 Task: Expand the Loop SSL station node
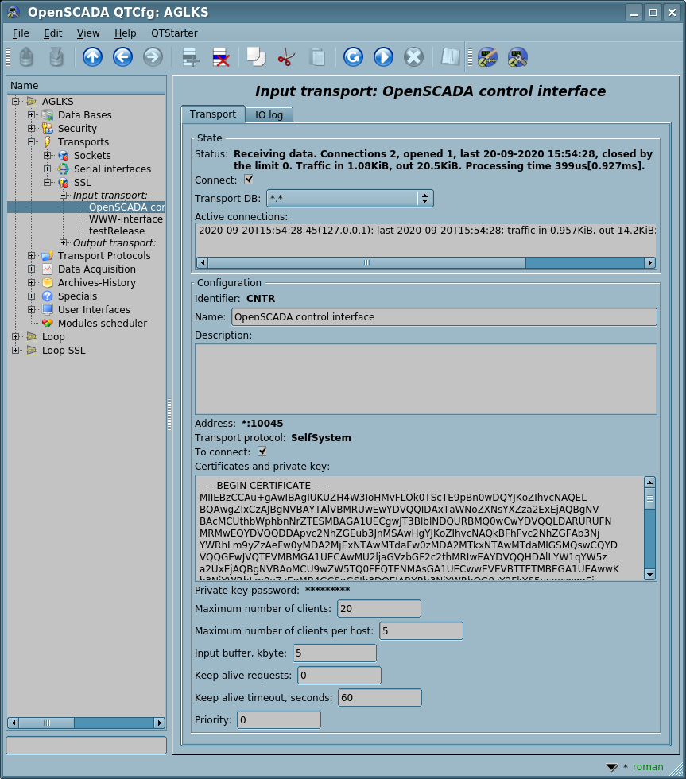16,351
